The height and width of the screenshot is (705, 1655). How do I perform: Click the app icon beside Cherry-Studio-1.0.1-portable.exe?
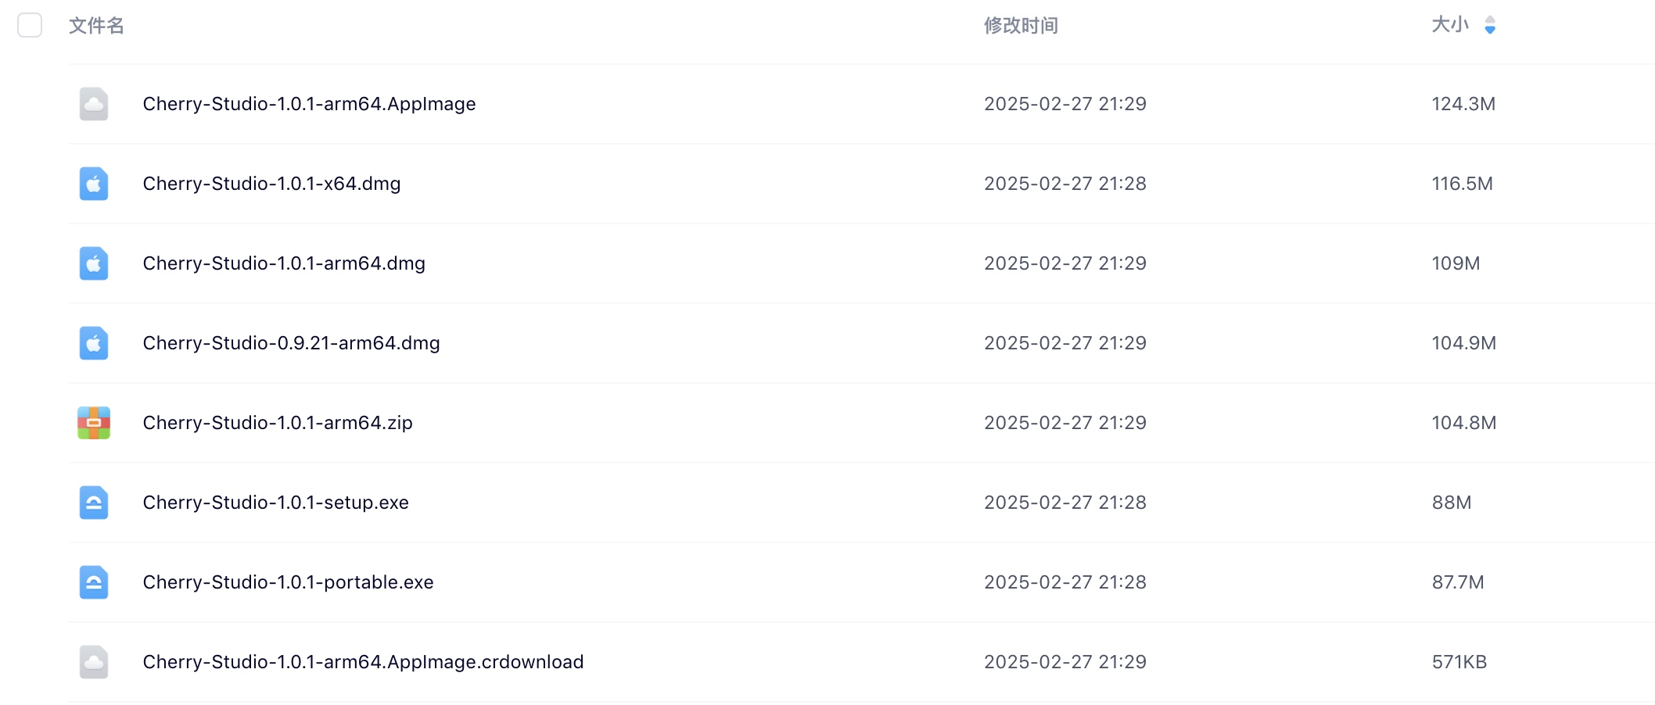point(93,582)
